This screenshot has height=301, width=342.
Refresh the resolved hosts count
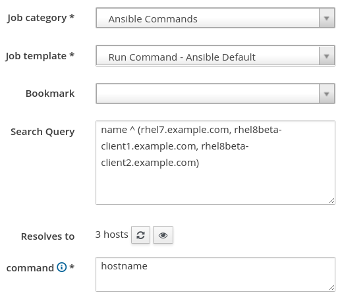click(x=140, y=235)
